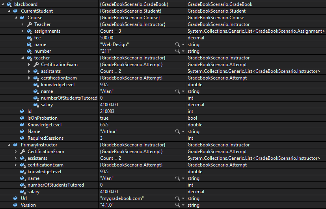Select the RequiredSessions value 3

click(101, 138)
